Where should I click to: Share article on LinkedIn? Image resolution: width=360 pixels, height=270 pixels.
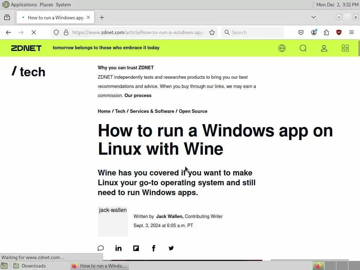coord(118,248)
